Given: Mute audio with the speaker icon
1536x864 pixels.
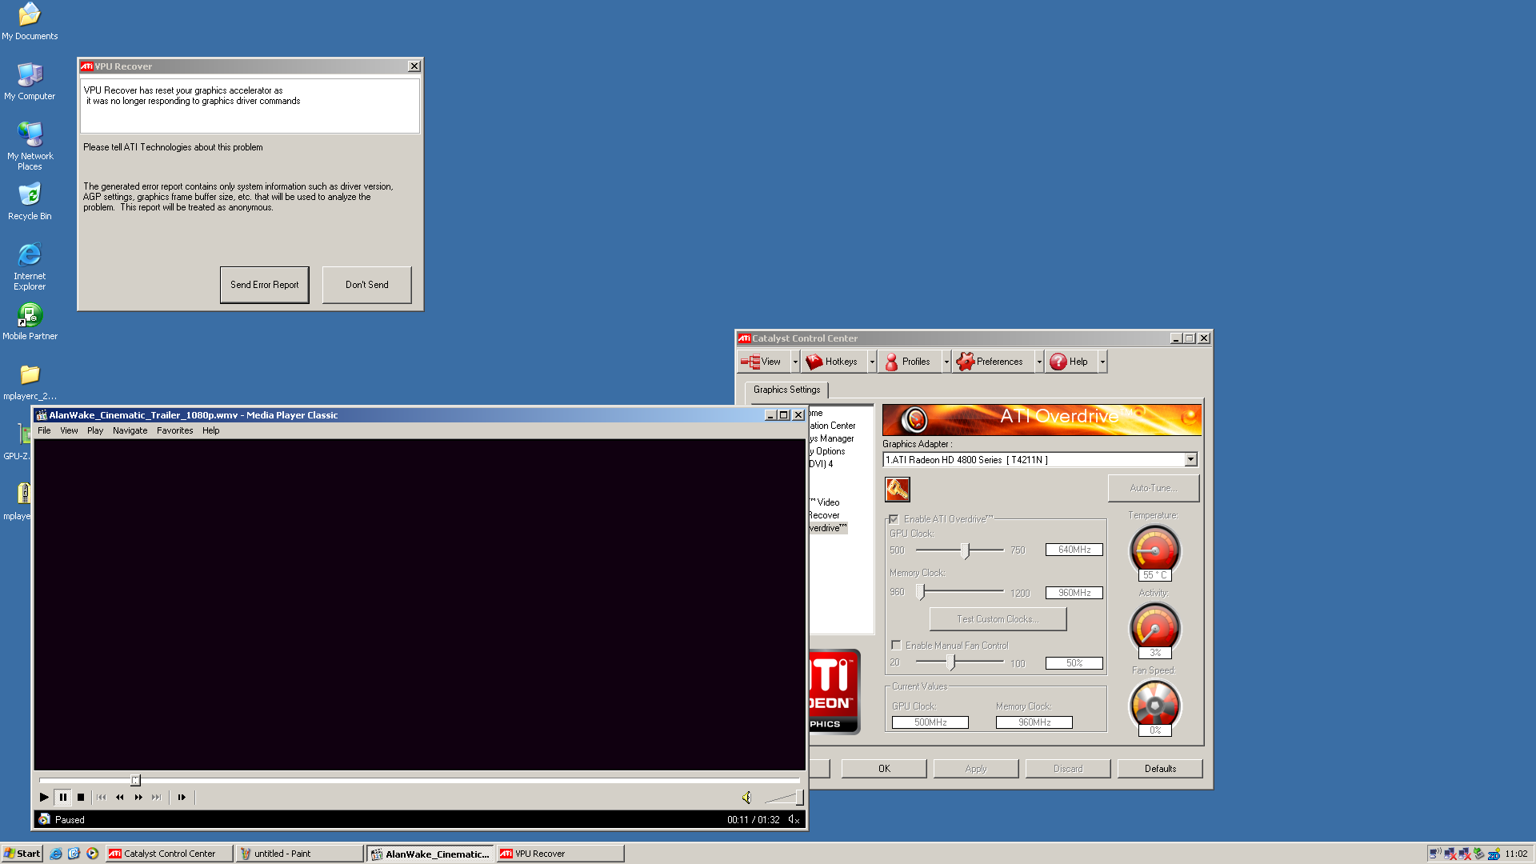Looking at the screenshot, I should (746, 797).
